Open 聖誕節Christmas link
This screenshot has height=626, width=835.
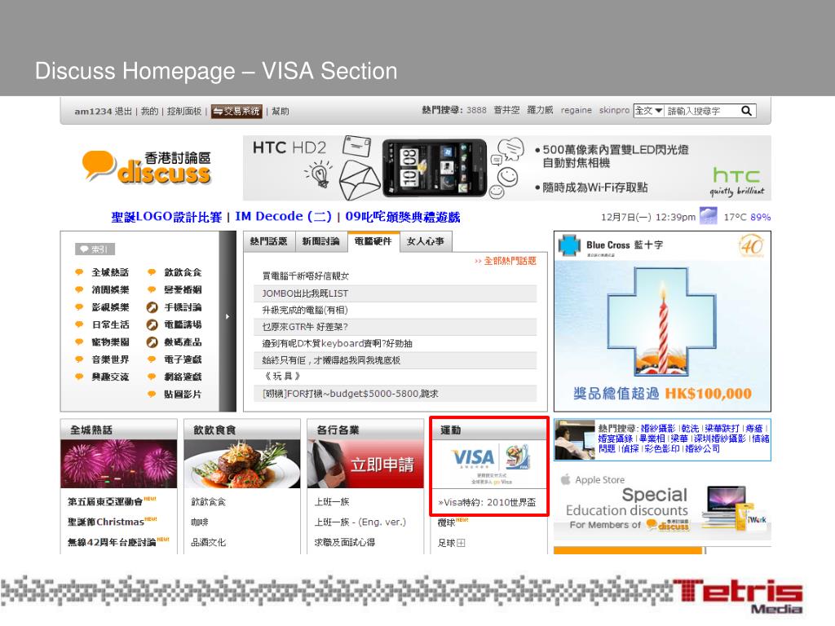tap(105, 522)
